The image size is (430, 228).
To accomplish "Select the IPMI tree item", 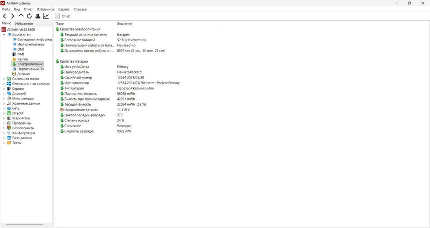I will click(18, 54).
